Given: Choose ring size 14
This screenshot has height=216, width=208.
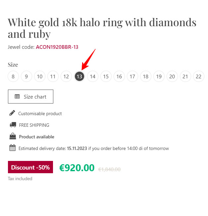Looking at the screenshot, I should pos(93,76).
